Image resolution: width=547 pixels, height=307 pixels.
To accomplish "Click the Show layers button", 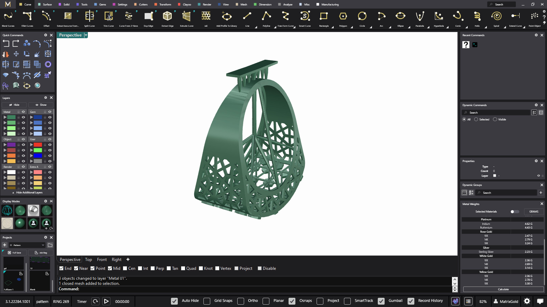I will tap(41, 105).
